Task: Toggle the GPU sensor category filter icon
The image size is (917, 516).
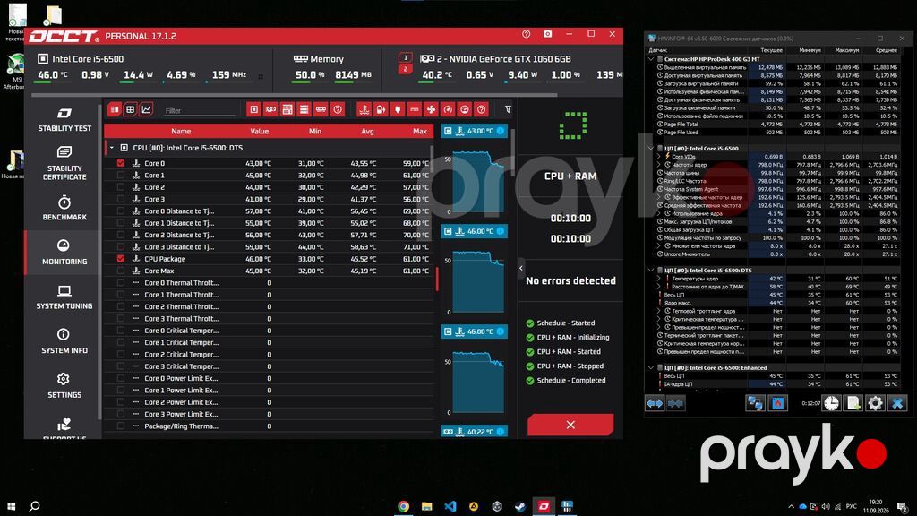Action: [270, 109]
